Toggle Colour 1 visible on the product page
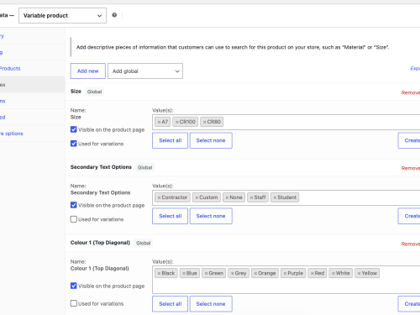This screenshot has width=420, height=315. (74, 286)
